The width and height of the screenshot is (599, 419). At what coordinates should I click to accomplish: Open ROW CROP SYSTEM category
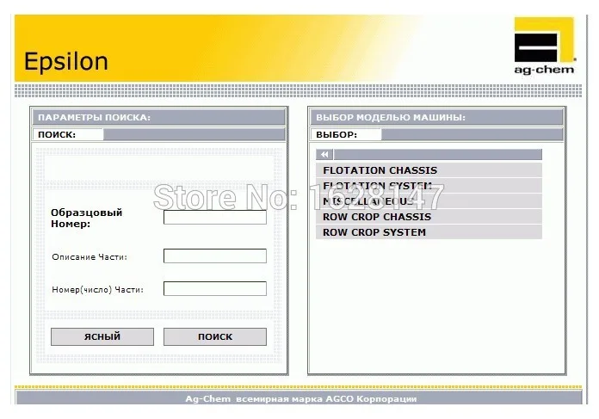click(429, 232)
